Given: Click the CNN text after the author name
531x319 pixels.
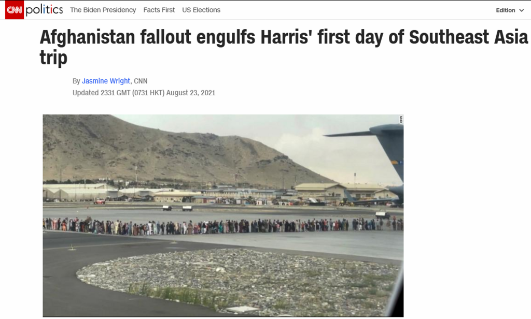Looking at the screenshot, I should point(141,81).
